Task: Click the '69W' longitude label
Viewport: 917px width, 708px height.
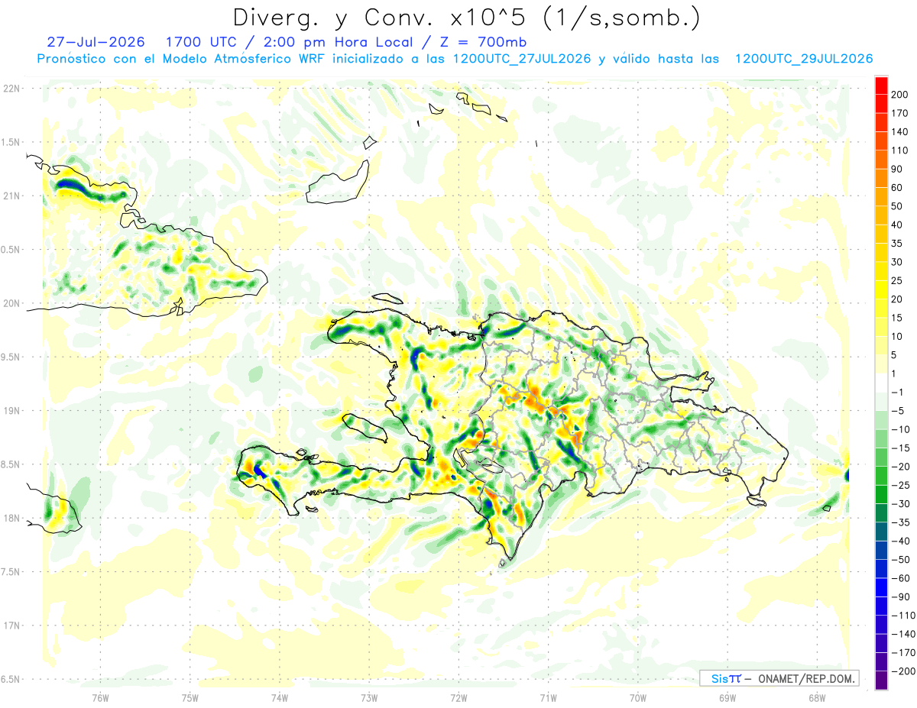Action: 727,697
